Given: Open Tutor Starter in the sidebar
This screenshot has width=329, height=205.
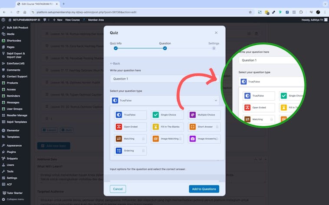Looking at the screenshot, I should (x=14, y=193).
